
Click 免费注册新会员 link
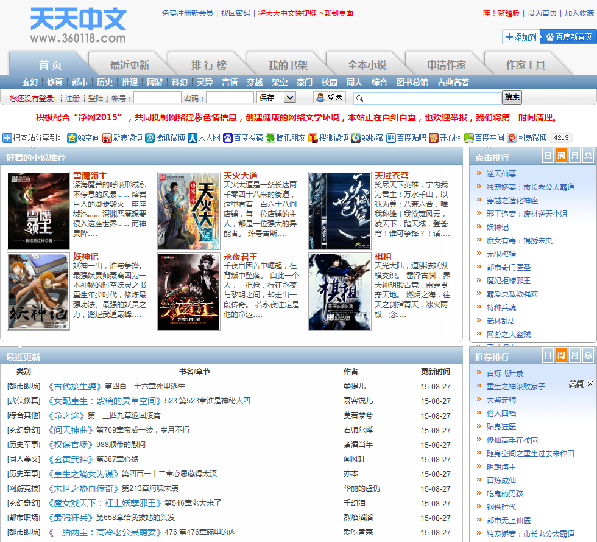click(x=188, y=13)
